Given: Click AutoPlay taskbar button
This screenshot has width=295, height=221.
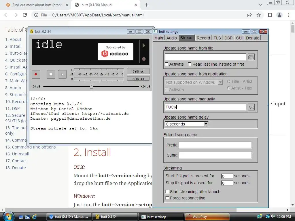Looking at the screenshot, I should coord(207,217).
